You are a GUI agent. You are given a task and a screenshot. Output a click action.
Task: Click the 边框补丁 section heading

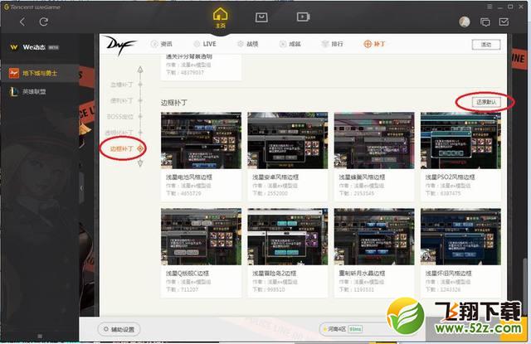coord(174,102)
